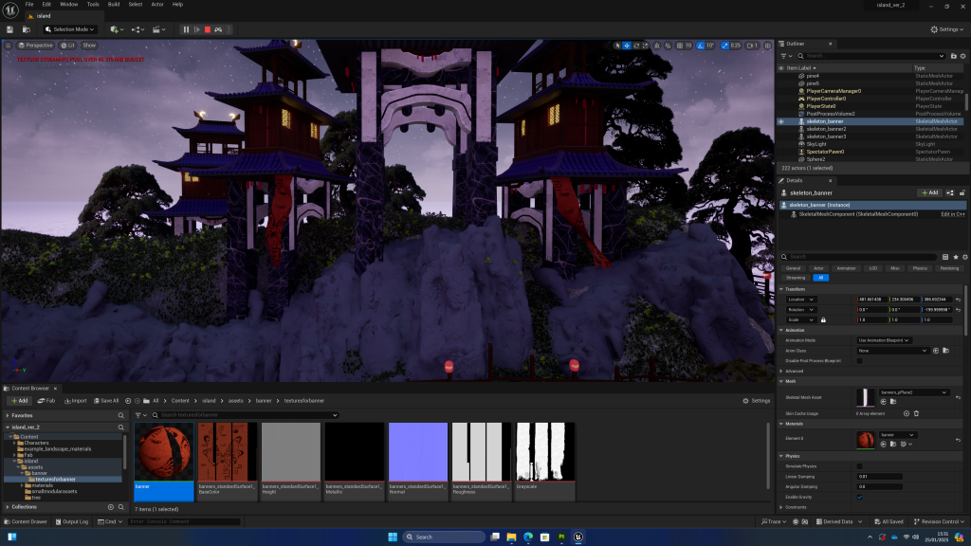Image resolution: width=971 pixels, height=546 pixels.
Task: Activate the Scale tool in viewport
Action: click(x=645, y=45)
